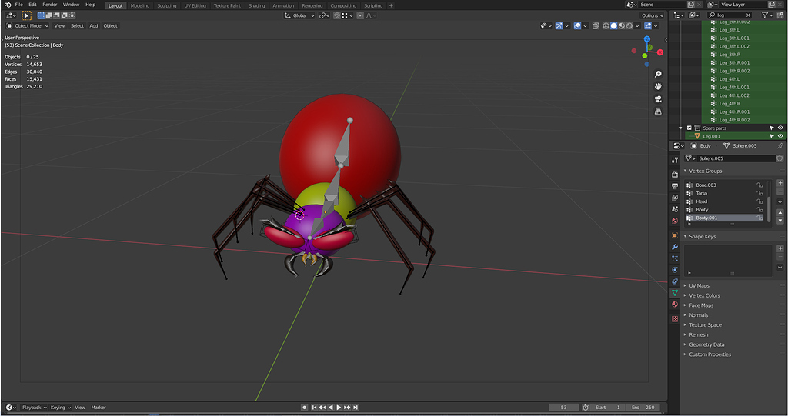Open the Object Mode dropdown

[27, 25]
